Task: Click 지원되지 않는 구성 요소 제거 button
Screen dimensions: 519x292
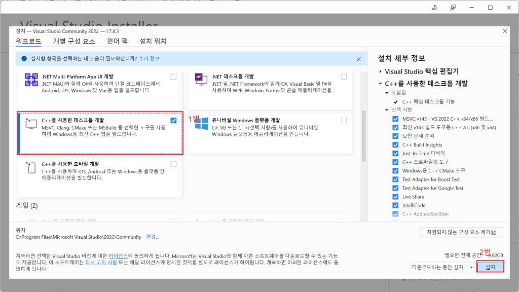Action: tap(461, 232)
